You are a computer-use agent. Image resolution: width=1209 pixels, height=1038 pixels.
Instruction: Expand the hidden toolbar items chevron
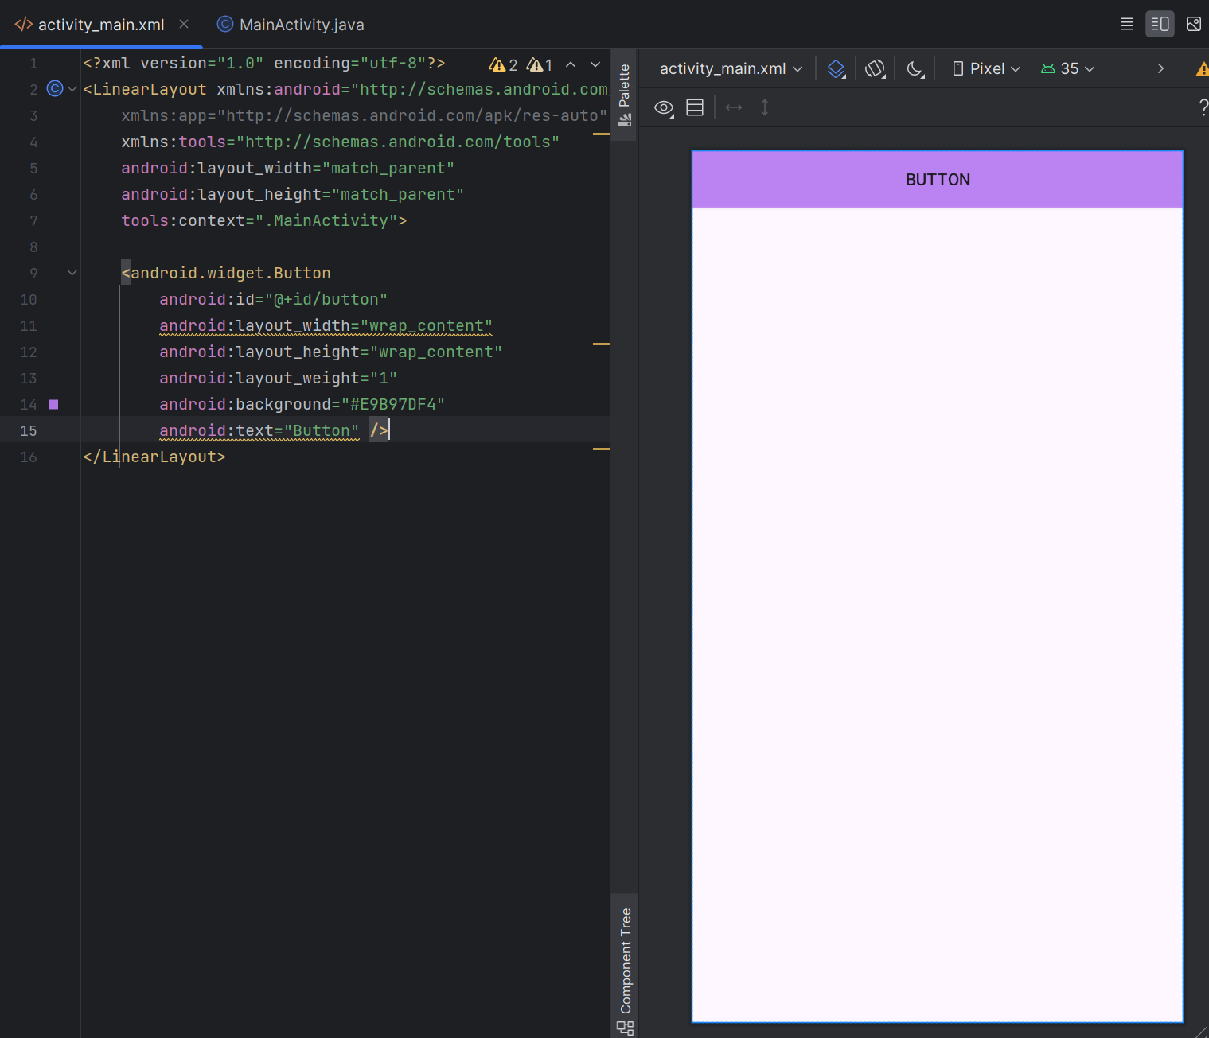coord(1160,68)
